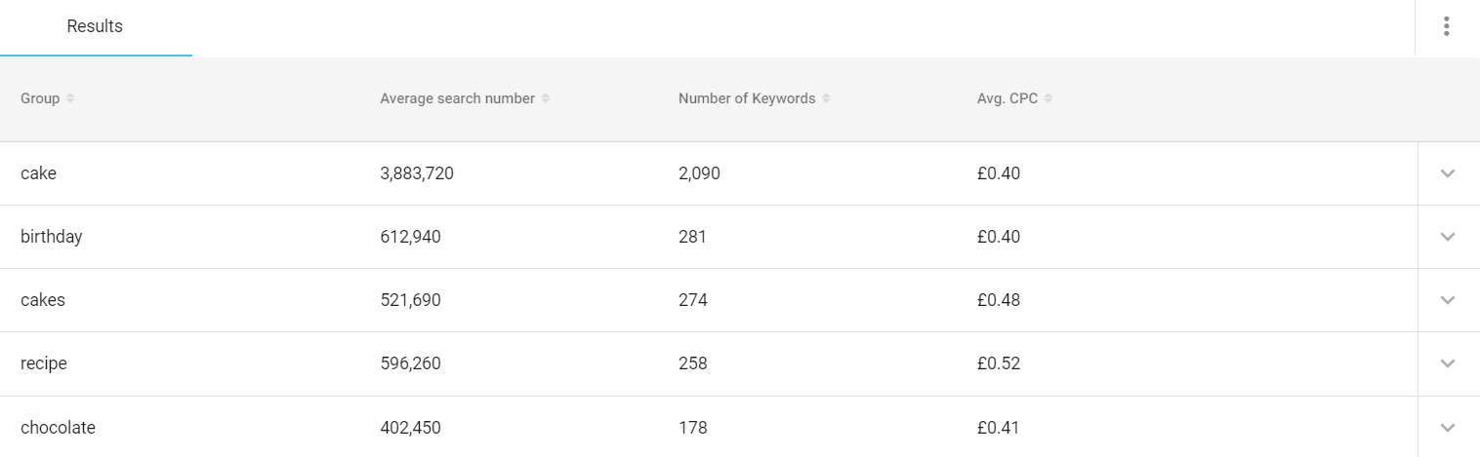
Task: Select the recipe group name
Action: click(x=43, y=363)
